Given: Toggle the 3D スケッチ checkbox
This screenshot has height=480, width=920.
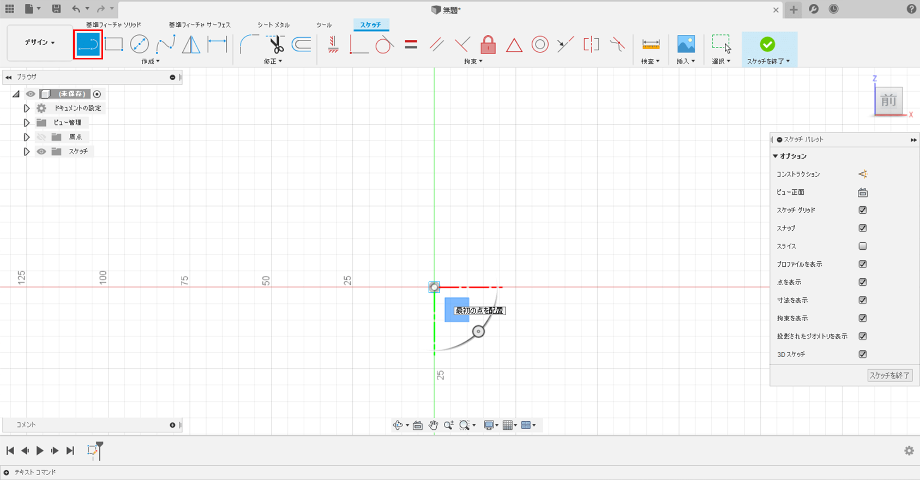Looking at the screenshot, I should pyautogui.click(x=862, y=354).
